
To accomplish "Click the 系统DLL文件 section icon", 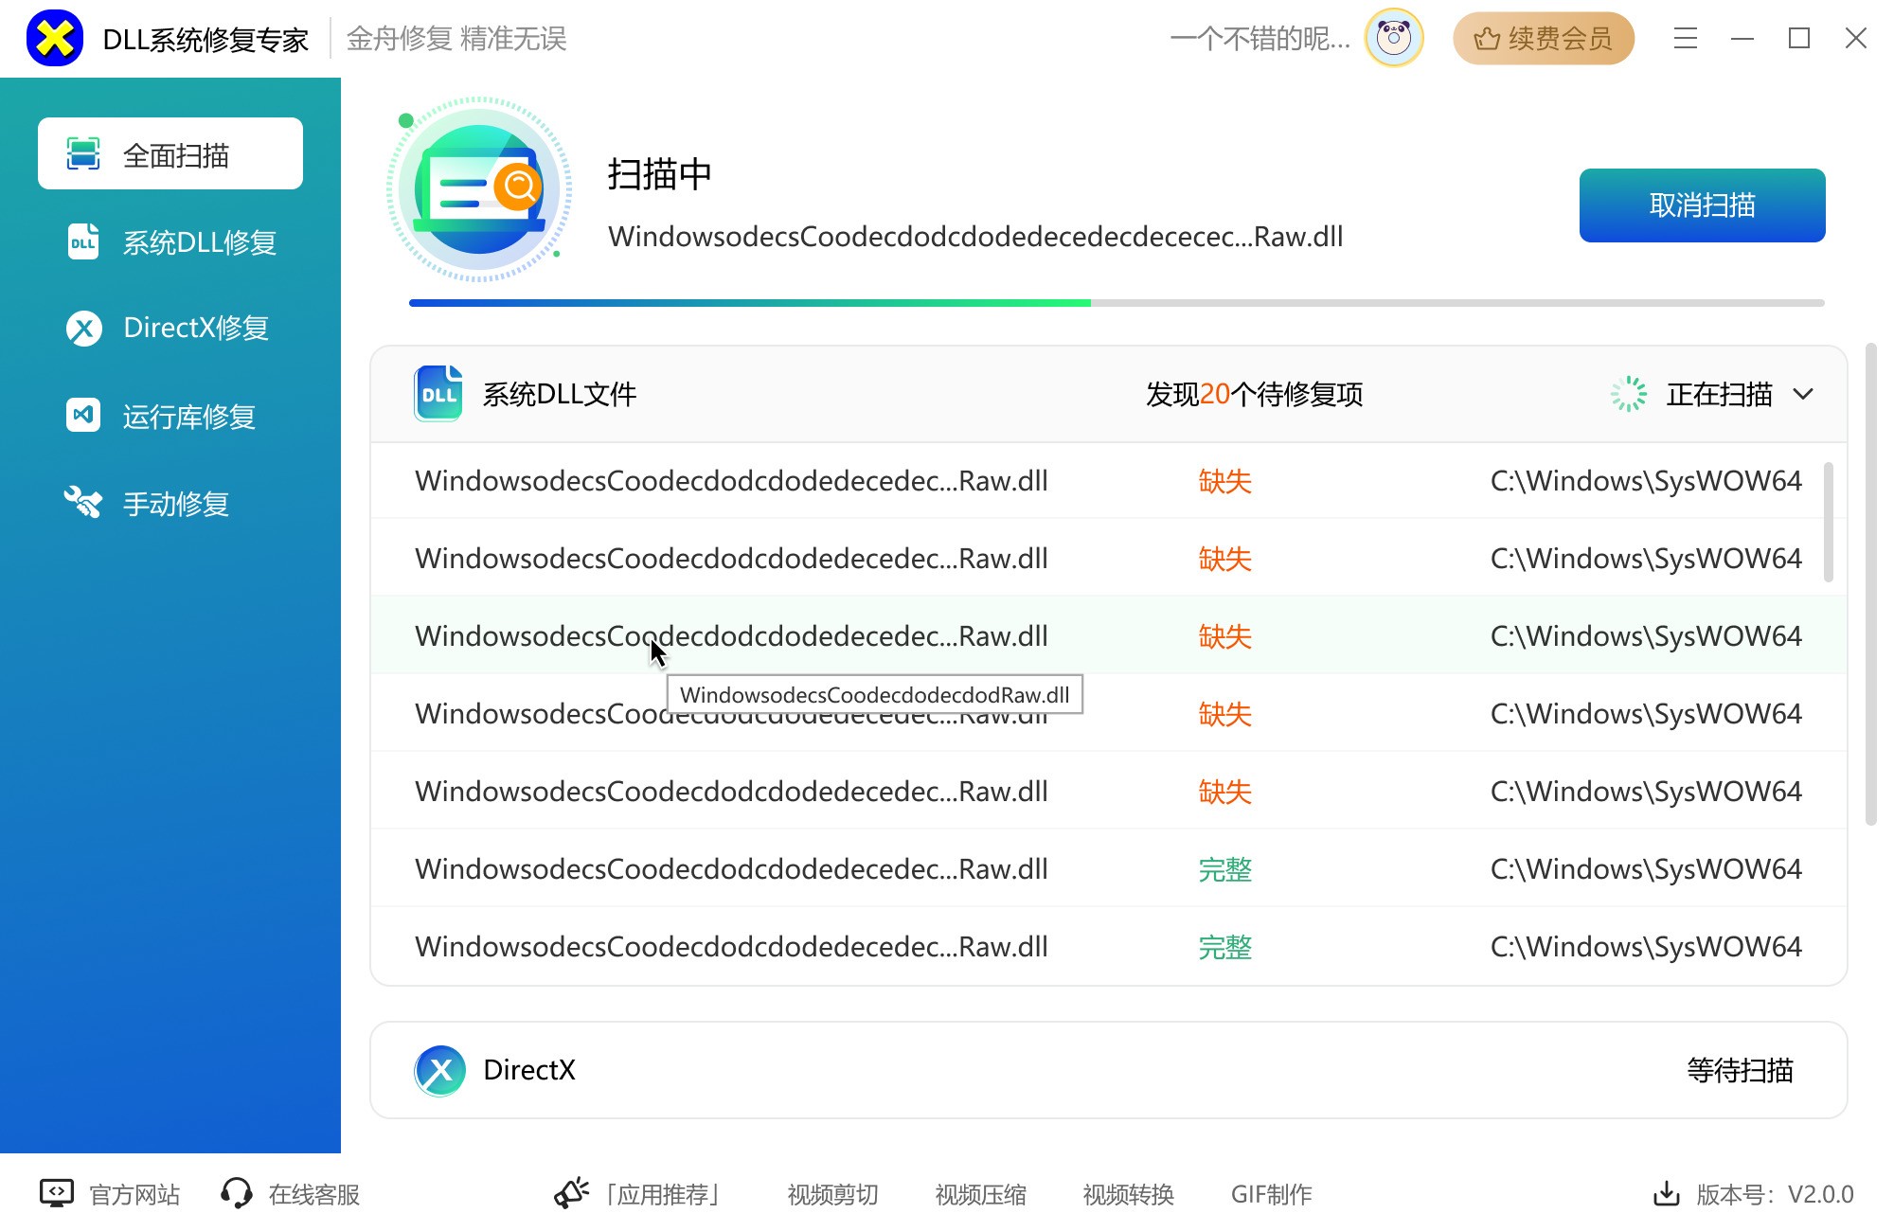I will pos(438,394).
